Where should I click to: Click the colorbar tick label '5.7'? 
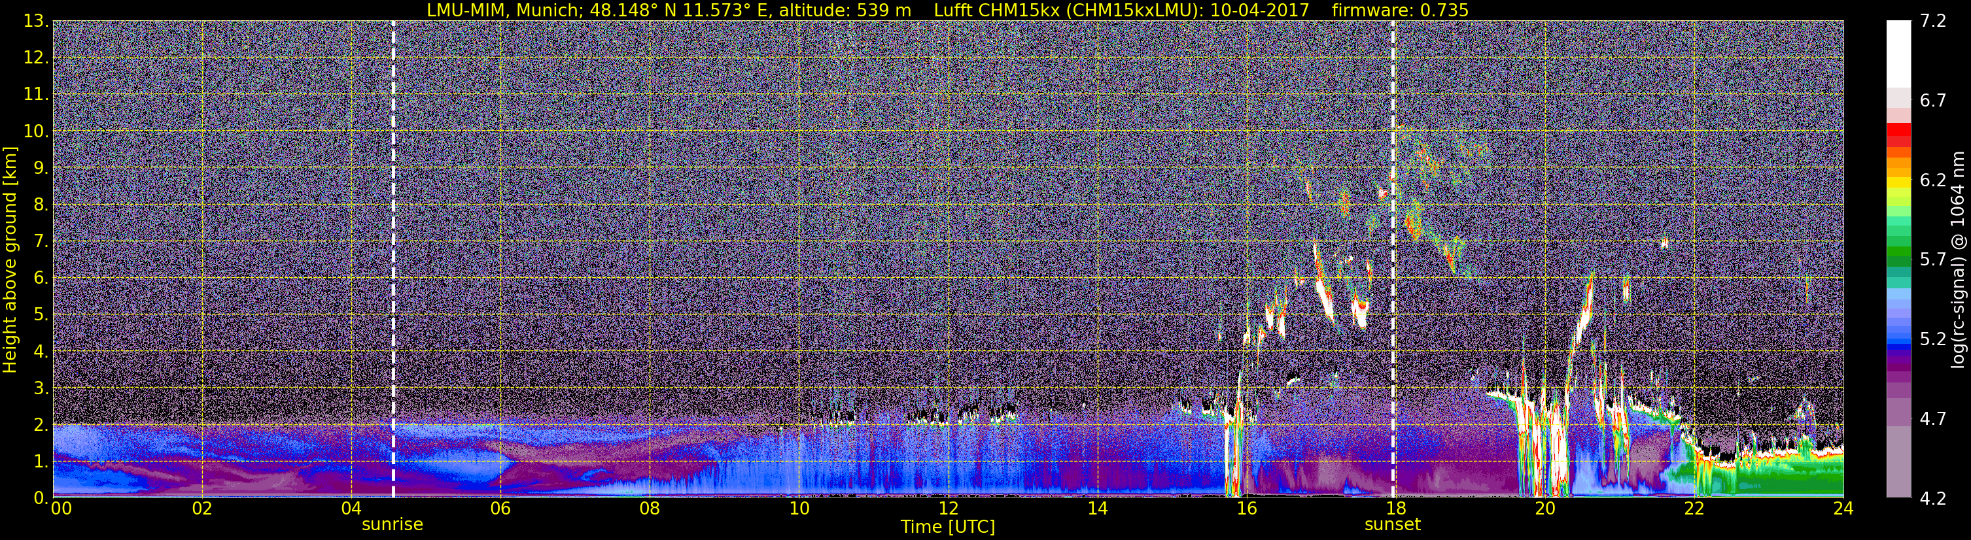pos(1933,260)
